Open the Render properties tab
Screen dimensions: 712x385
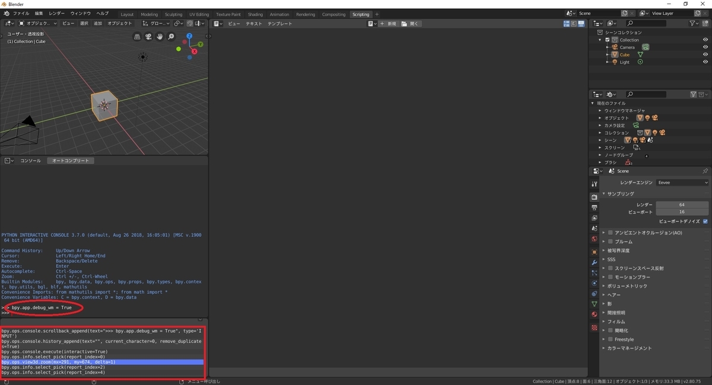click(594, 197)
